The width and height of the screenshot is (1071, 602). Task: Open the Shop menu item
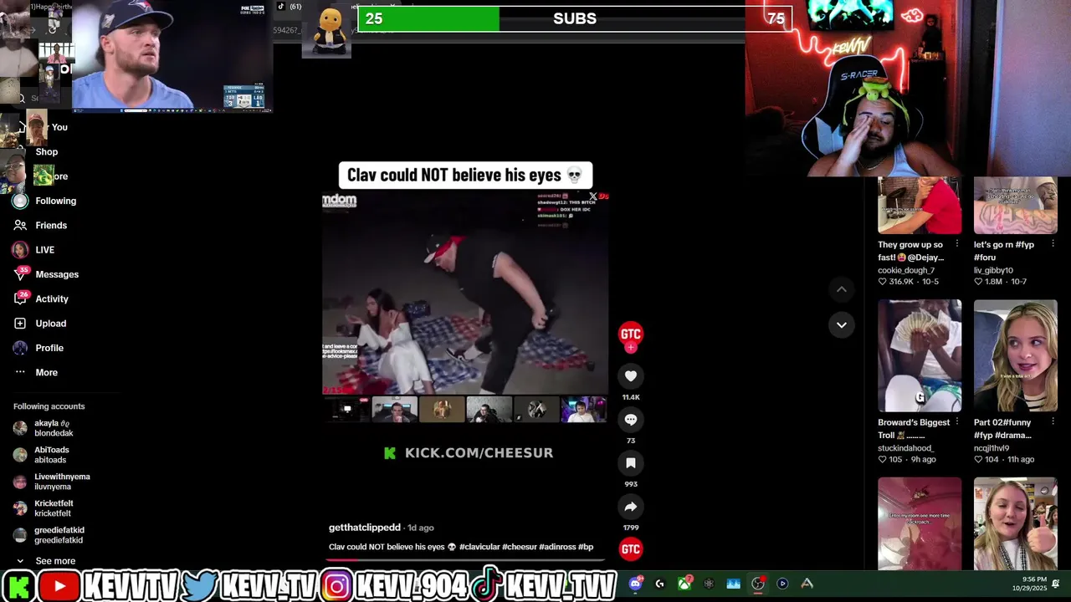tap(47, 152)
